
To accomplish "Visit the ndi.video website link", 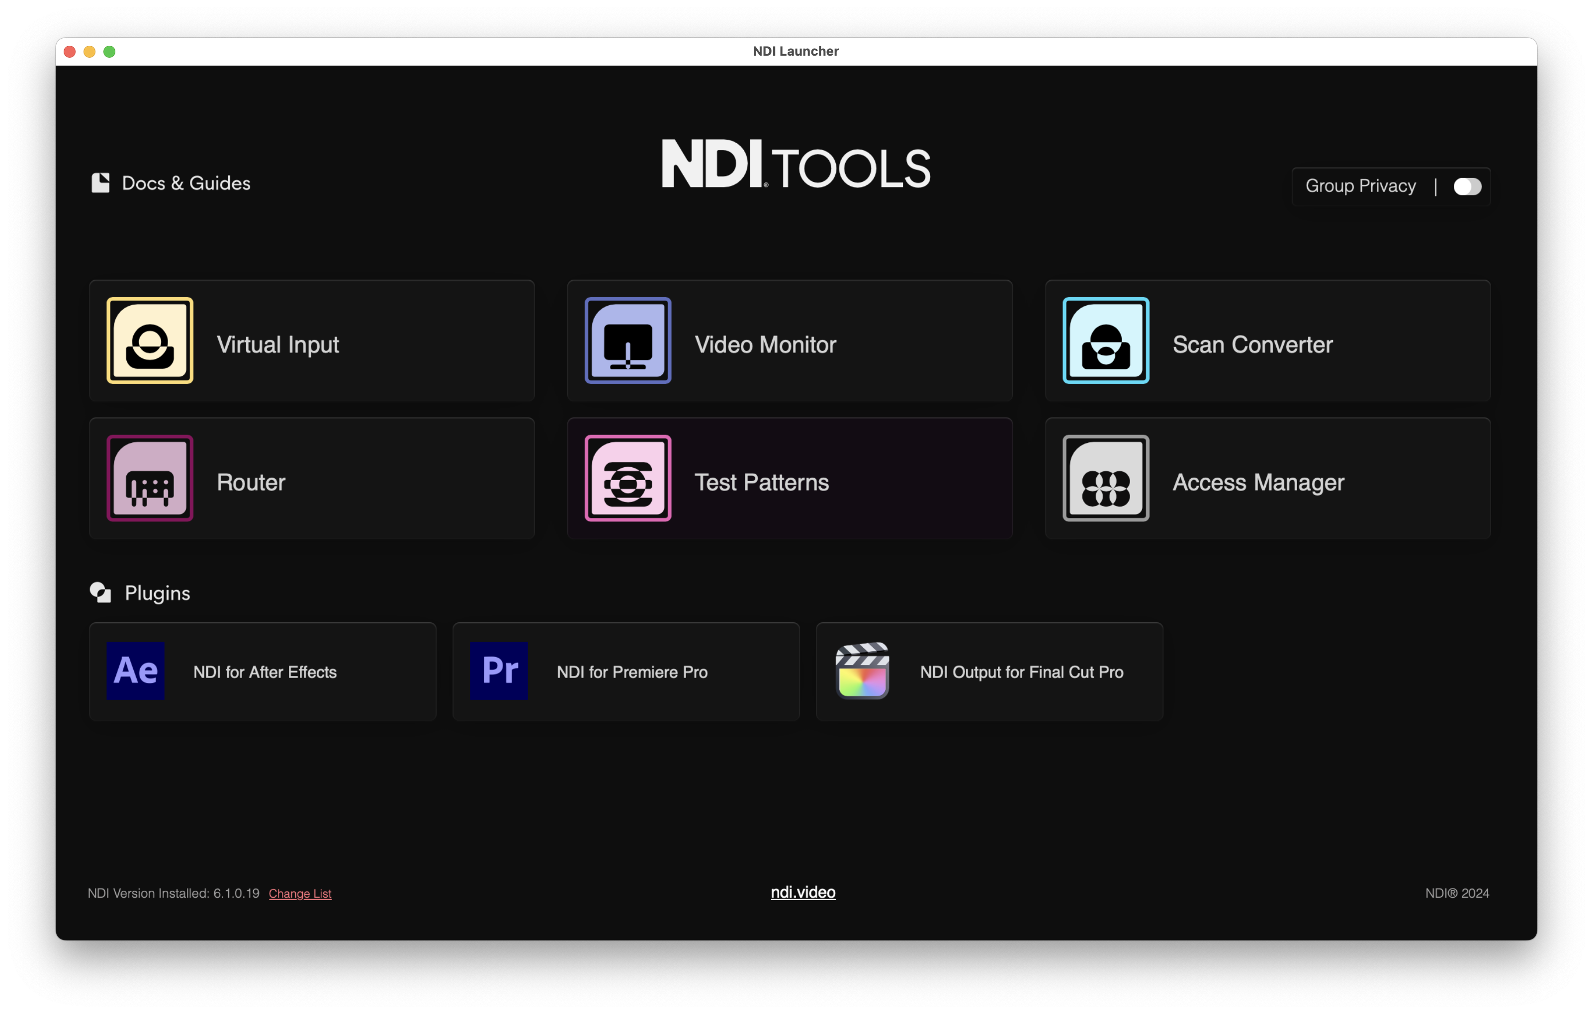I will (803, 892).
